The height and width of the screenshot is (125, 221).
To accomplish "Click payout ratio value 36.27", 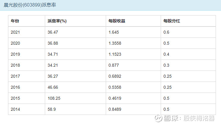I will (x=53, y=76).
